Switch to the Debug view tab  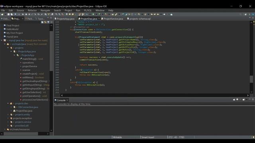click(5, 19)
